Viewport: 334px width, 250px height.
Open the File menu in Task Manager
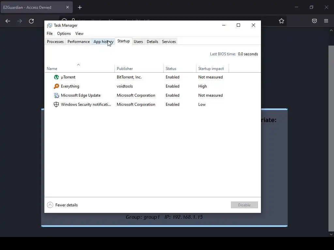[50, 34]
